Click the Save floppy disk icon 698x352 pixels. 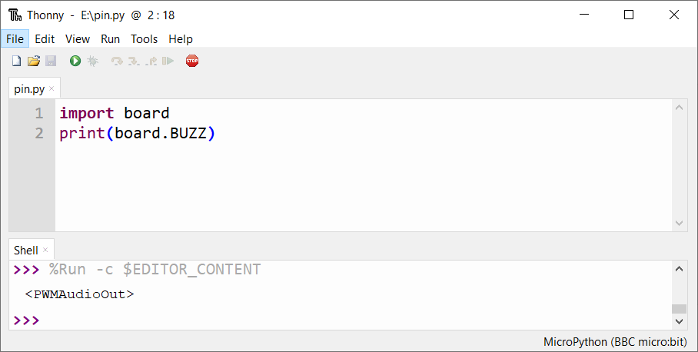51,61
